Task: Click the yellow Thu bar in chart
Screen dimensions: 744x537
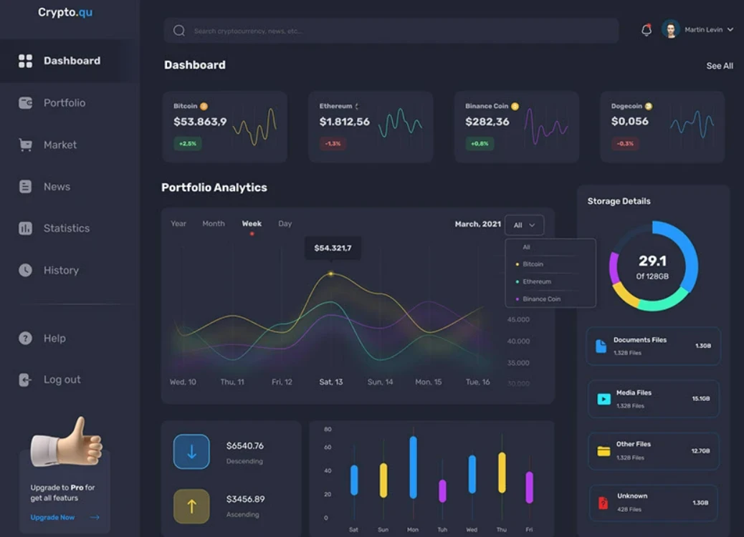Action: point(502,473)
